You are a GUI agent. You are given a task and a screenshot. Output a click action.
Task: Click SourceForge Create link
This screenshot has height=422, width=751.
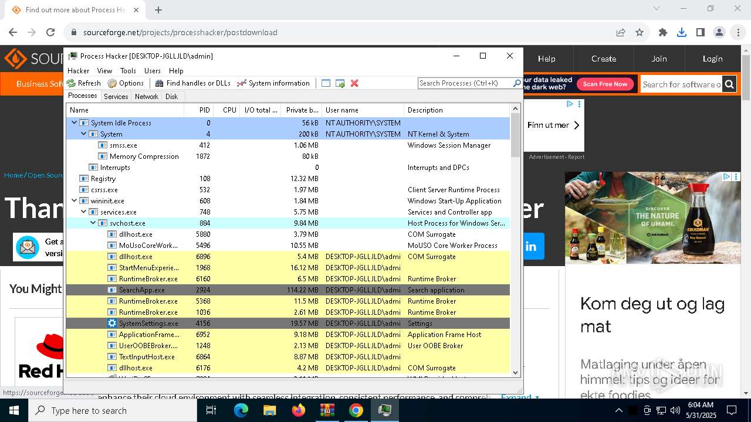(604, 59)
